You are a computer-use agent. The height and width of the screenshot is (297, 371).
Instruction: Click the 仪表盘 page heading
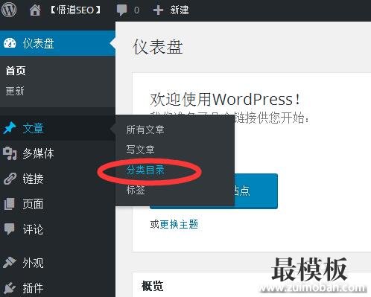pos(158,47)
